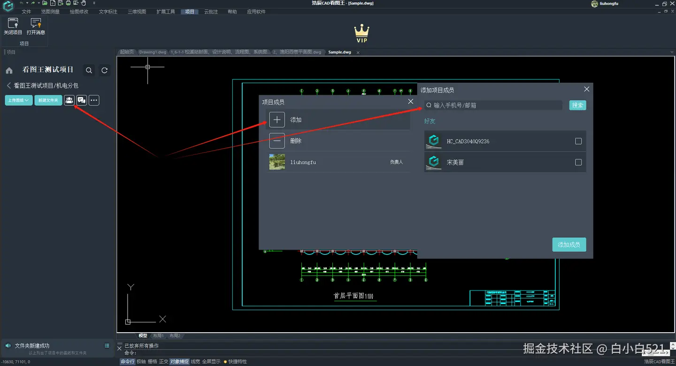Open the 云批注 ribbon tab
Image resolution: width=676 pixels, height=366 pixels.
(x=211, y=12)
